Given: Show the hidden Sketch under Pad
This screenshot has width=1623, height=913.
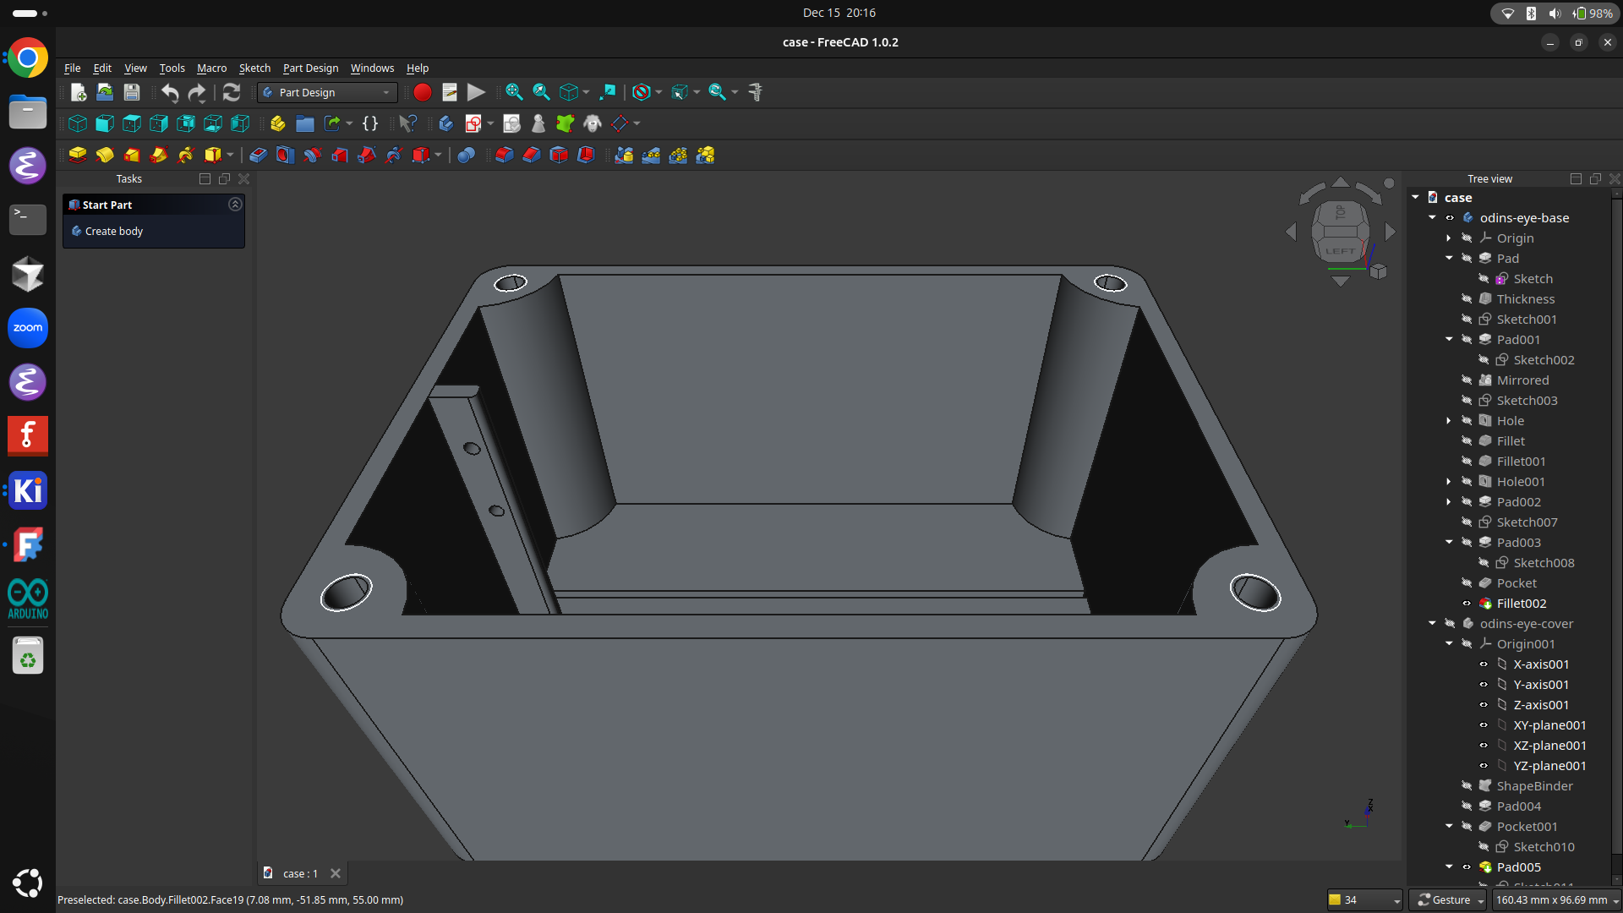Looking at the screenshot, I should click(1484, 278).
